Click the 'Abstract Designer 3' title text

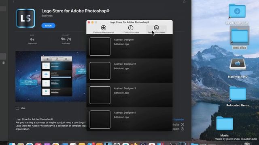click(125, 88)
